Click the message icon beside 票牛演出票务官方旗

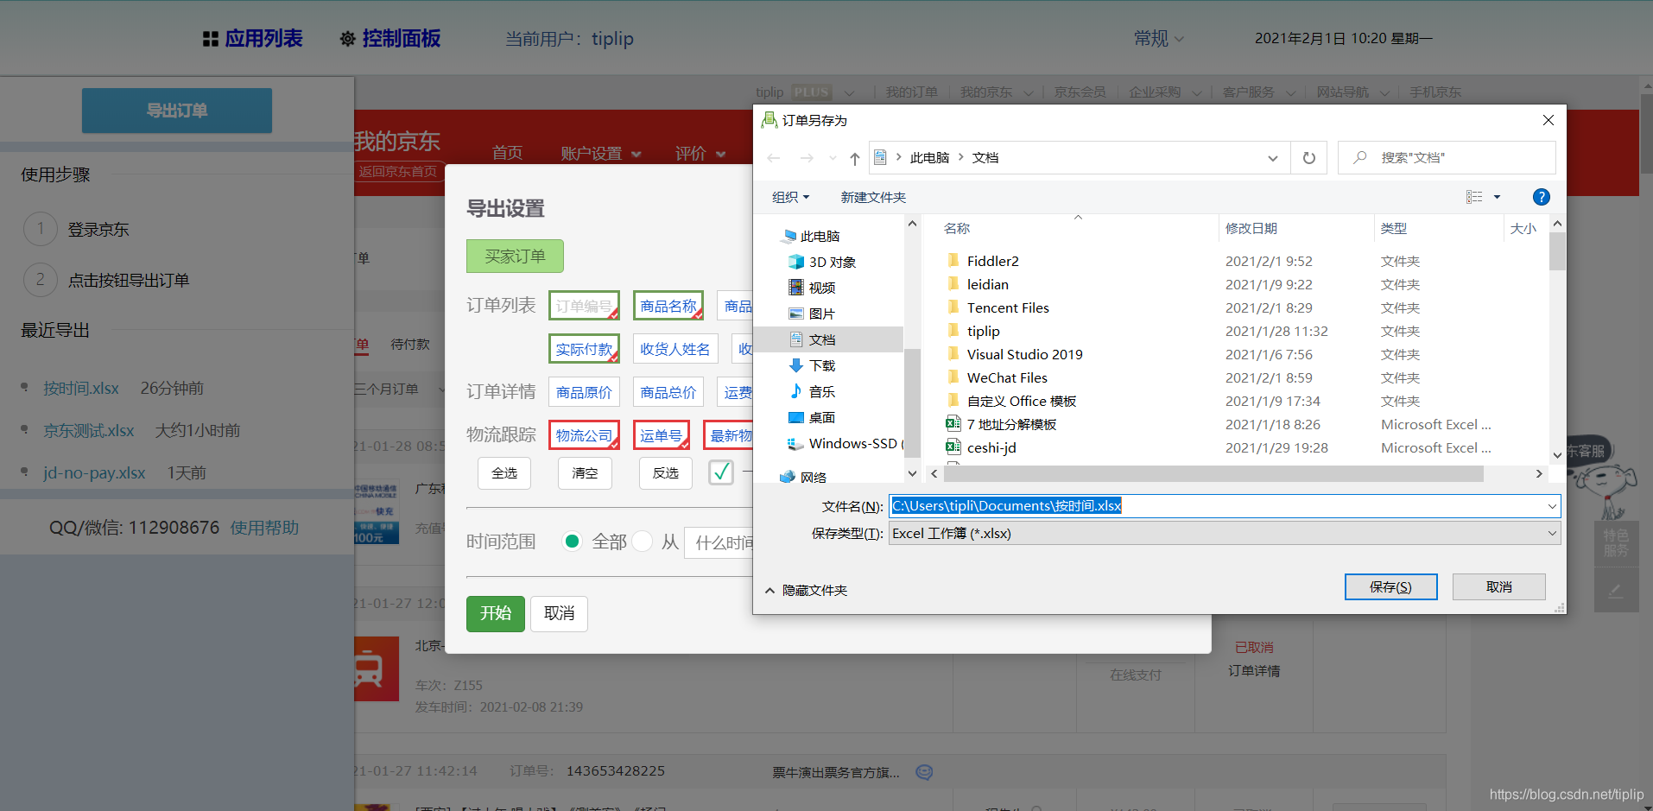point(924,772)
